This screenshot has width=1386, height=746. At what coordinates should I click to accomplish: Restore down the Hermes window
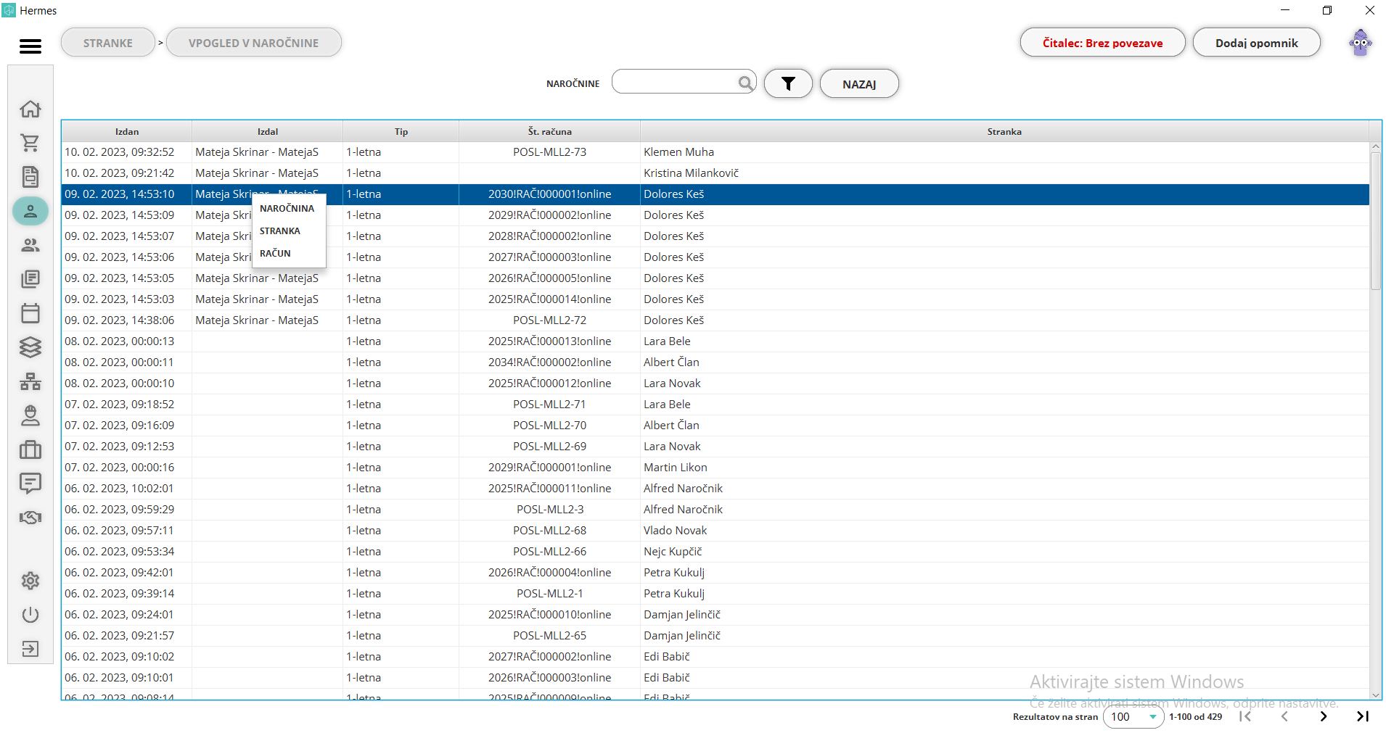(x=1327, y=10)
